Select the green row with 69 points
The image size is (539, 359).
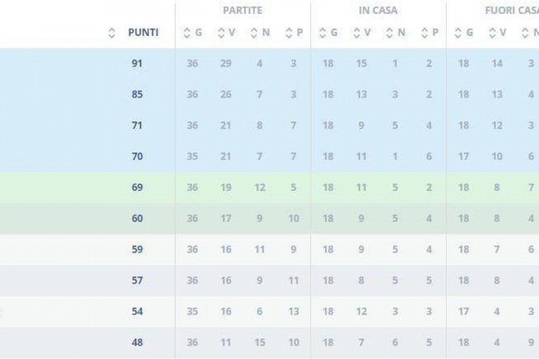(x=269, y=187)
